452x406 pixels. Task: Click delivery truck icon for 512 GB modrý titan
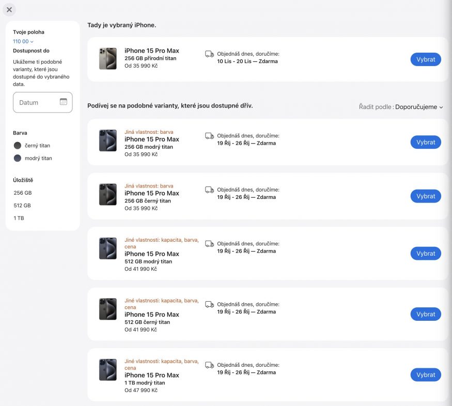click(x=209, y=244)
